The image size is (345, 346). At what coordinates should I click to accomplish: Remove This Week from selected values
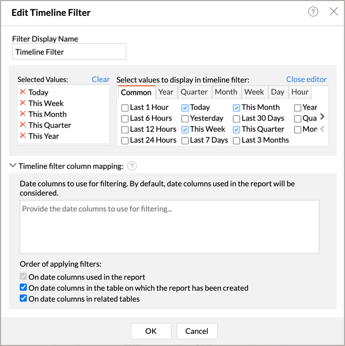click(x=22, y=103)
